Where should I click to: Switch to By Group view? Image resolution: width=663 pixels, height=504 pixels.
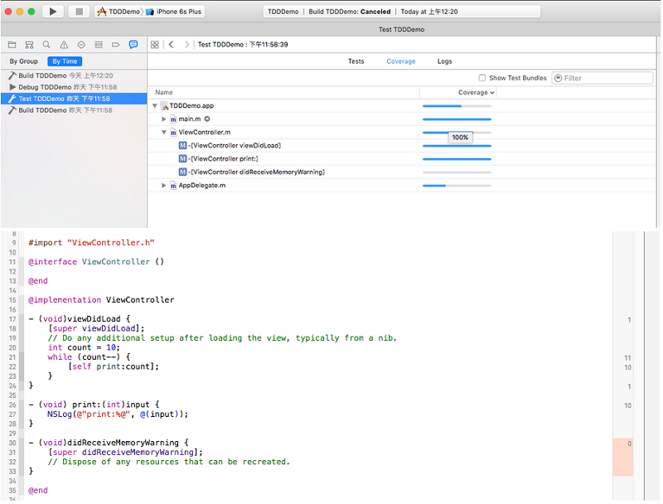click(x=23, y=61)
